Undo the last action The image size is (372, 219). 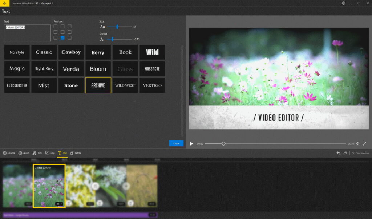point(338,153)
